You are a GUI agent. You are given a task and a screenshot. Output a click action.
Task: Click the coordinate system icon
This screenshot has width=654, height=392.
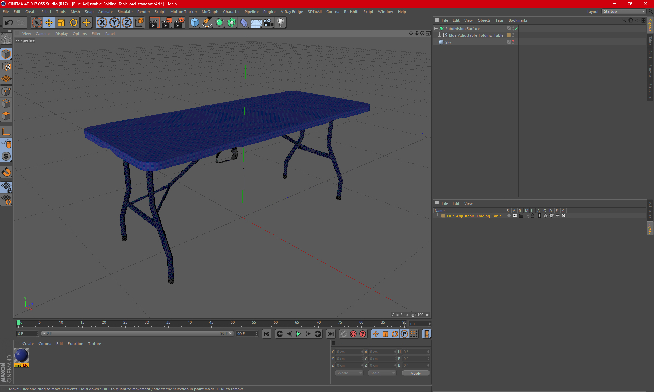click(x=139, y=23)
